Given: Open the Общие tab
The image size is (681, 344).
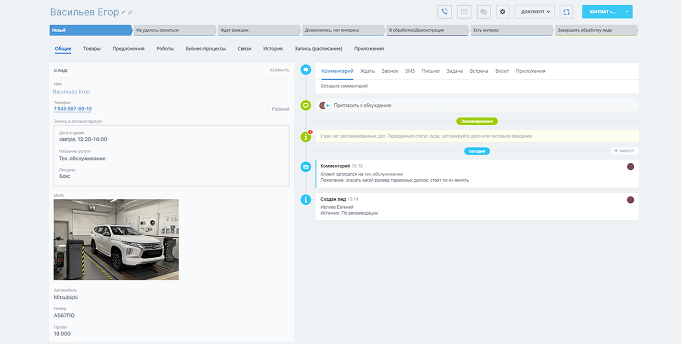Looking at the screenshot, I should (x=63, y=49).
